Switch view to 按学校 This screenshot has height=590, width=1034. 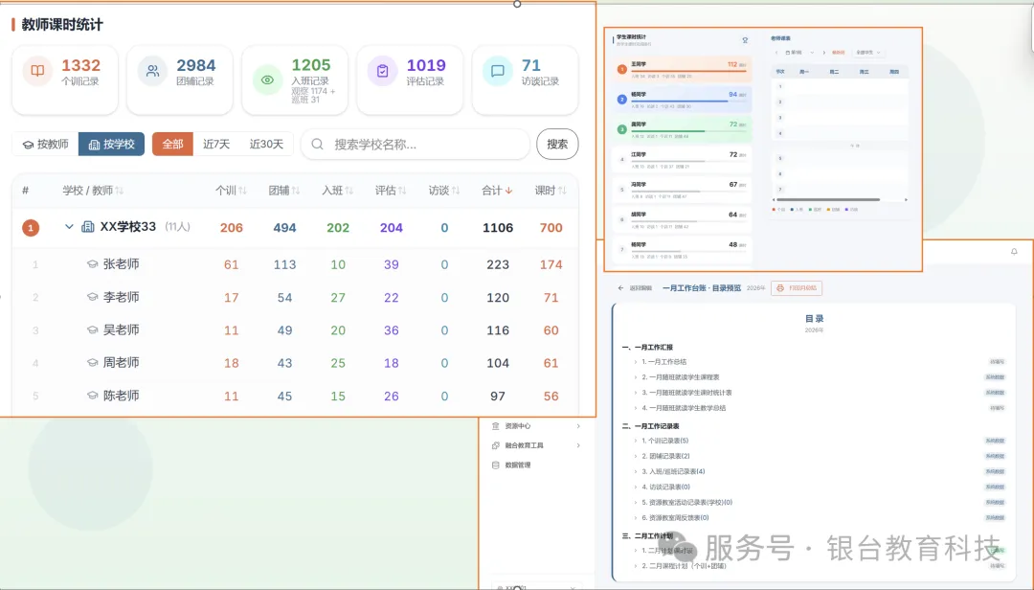click(111, 144)
